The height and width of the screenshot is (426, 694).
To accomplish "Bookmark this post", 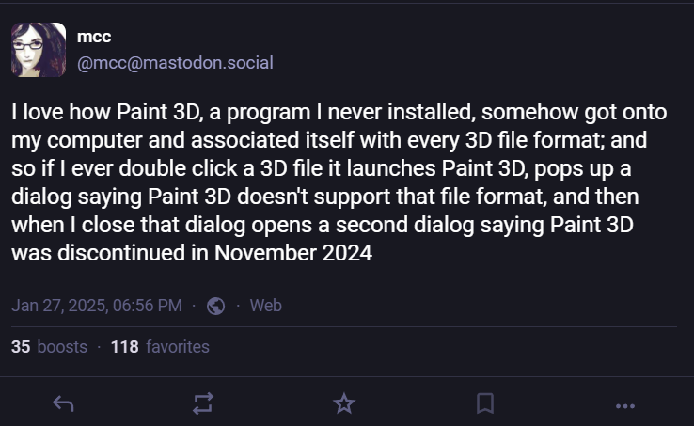I will (x=485, y=403).
